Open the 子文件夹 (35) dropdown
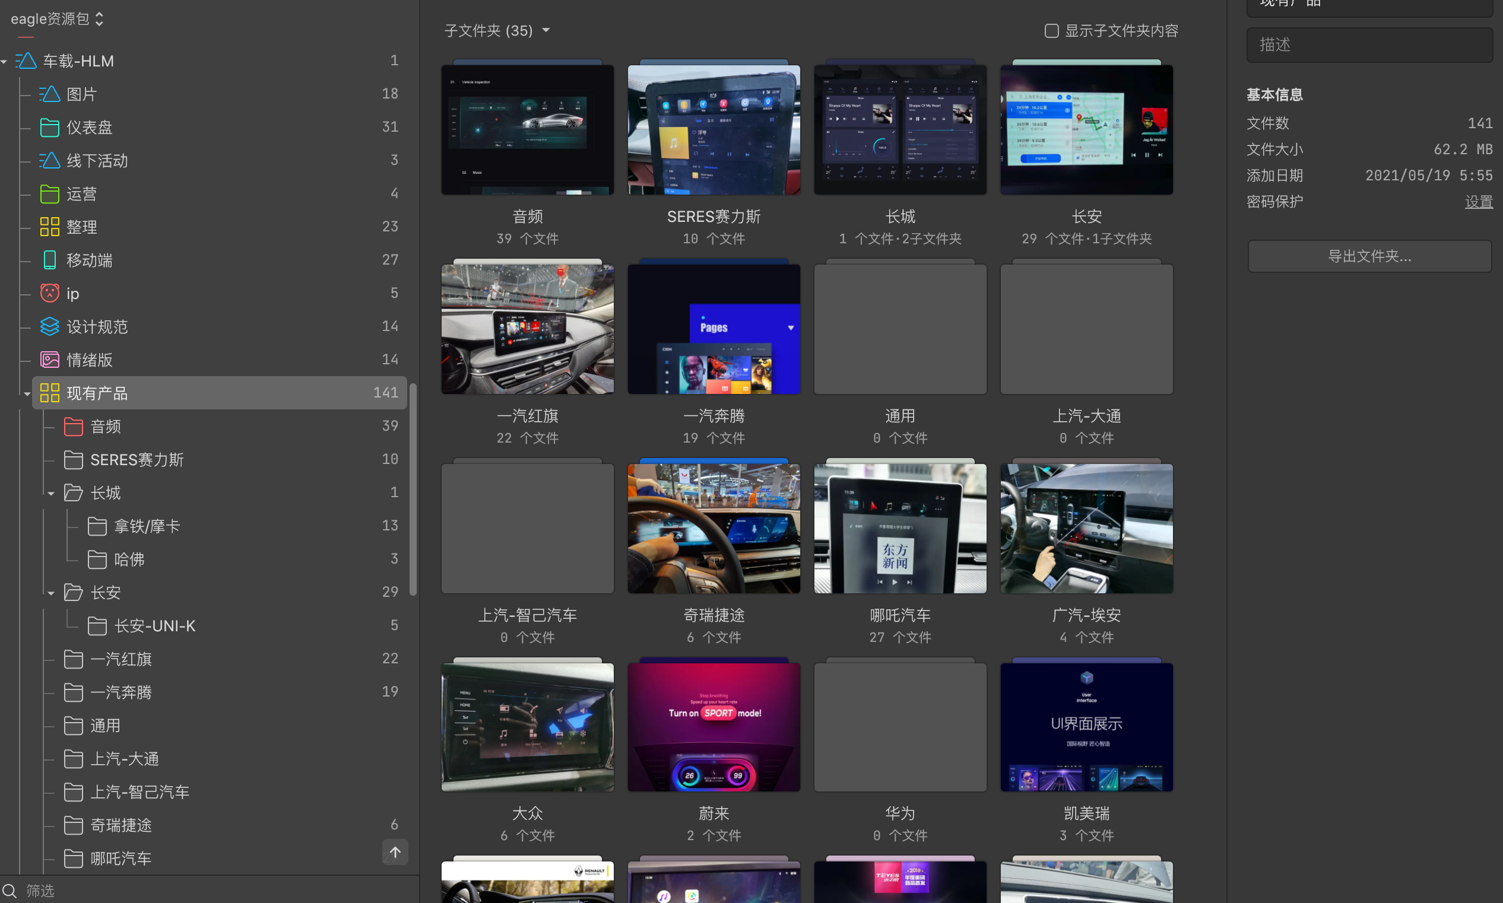Viewport: 1503px width, 903px height. [546, 30]
